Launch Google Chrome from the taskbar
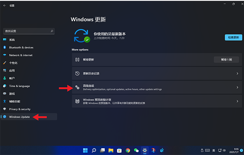Screen dimensions: 244x155 pos(128,150)
